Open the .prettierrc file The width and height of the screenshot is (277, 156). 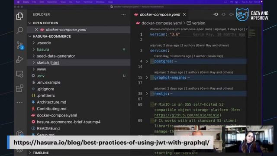79,95
